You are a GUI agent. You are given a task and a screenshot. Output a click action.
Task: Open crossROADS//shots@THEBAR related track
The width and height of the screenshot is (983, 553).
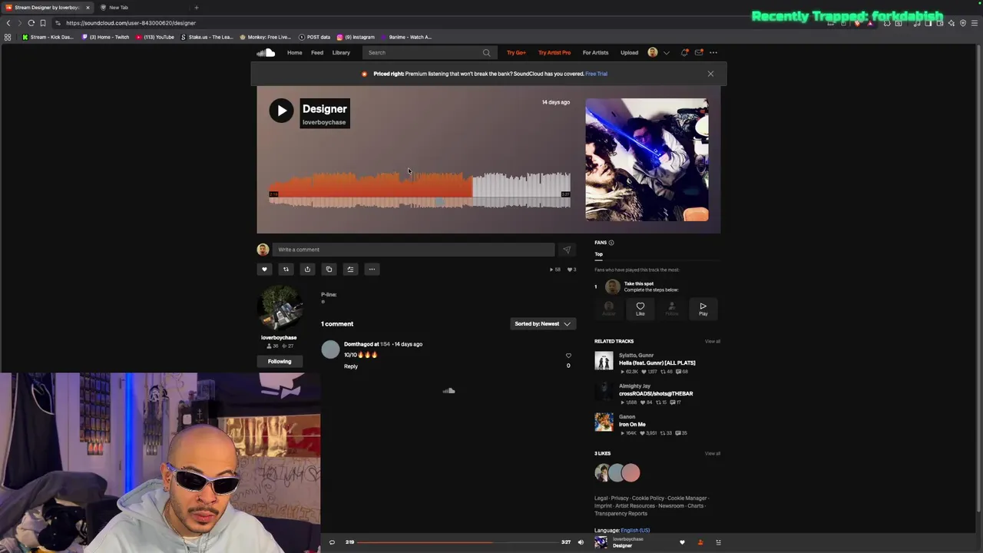[656, 394]
